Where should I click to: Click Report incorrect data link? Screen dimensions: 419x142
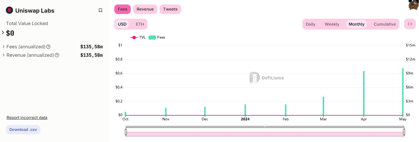[27, 118]
